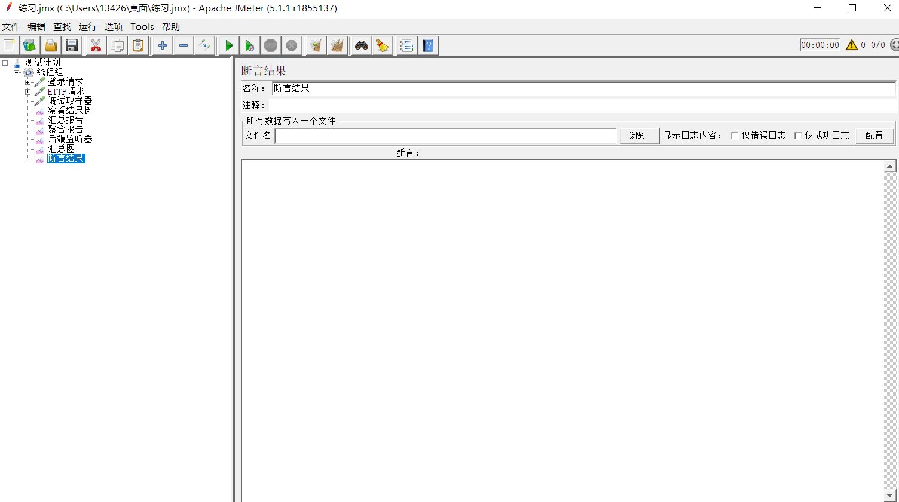Select 汇总报告 listener

tap(66, 120)
